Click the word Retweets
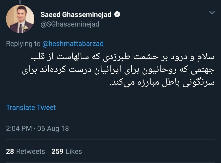 [x=31, y=151]
